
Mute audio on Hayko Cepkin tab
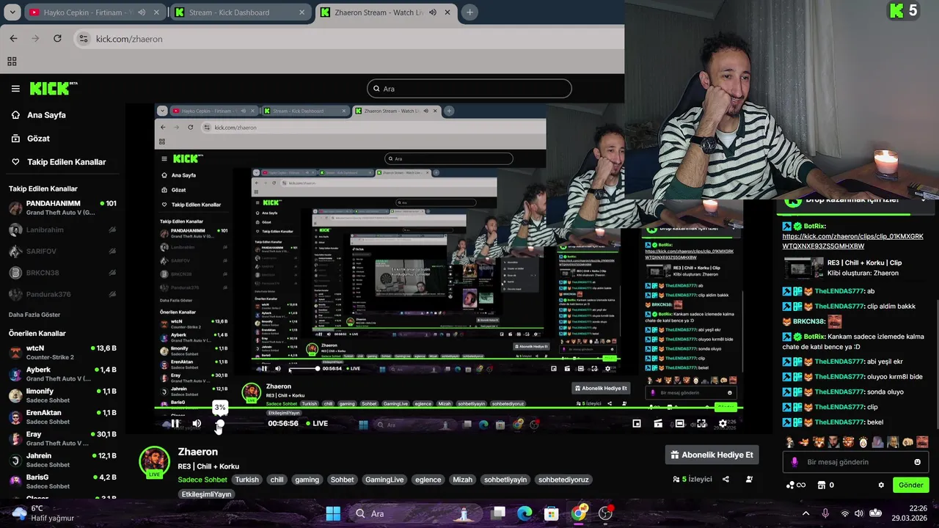pyautogui.click(x=142, y=12)
